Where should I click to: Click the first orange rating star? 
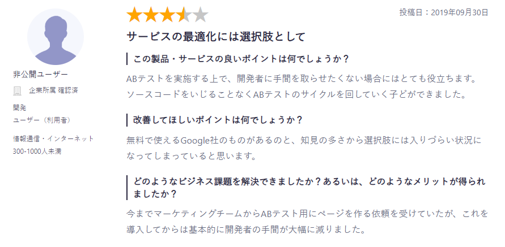(135, 15)
